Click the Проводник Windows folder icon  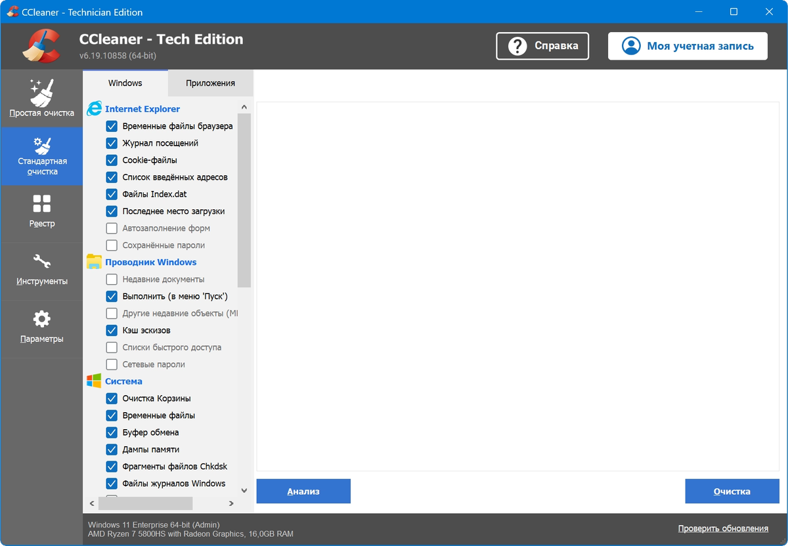coord(95,262)
